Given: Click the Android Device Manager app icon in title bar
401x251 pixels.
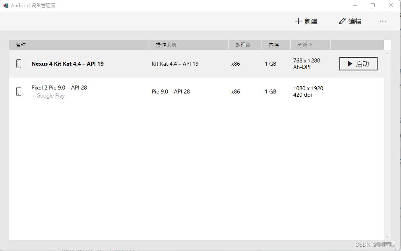Looking at the screenshot, I should pyautogui.click(x=6, y=5).
